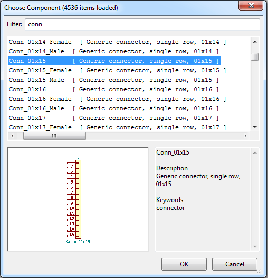The image size is (268, 278).
Task: Click the component list scroll down arrow
Action: (255, 127)
